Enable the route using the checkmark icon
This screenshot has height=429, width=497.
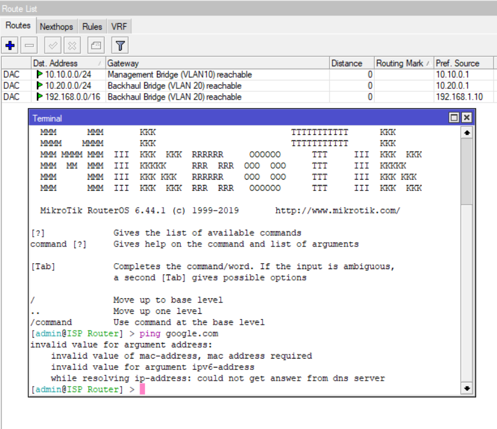(x=53, y=46)
